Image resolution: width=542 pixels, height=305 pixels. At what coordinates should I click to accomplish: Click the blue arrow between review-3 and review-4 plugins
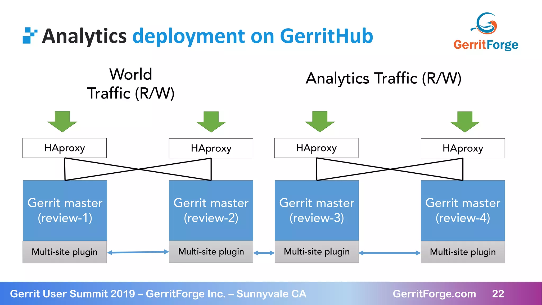tap(390, 253)
